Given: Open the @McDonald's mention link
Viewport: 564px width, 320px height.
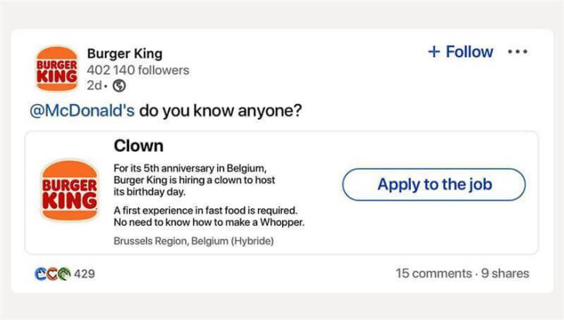Looking at the screenshot, I should pos(82,110).
